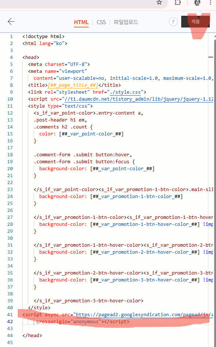The image size is (216, 347).
Task: Select the [##_page_title_##] placeholder text
Action: click(x=73, y=85)
